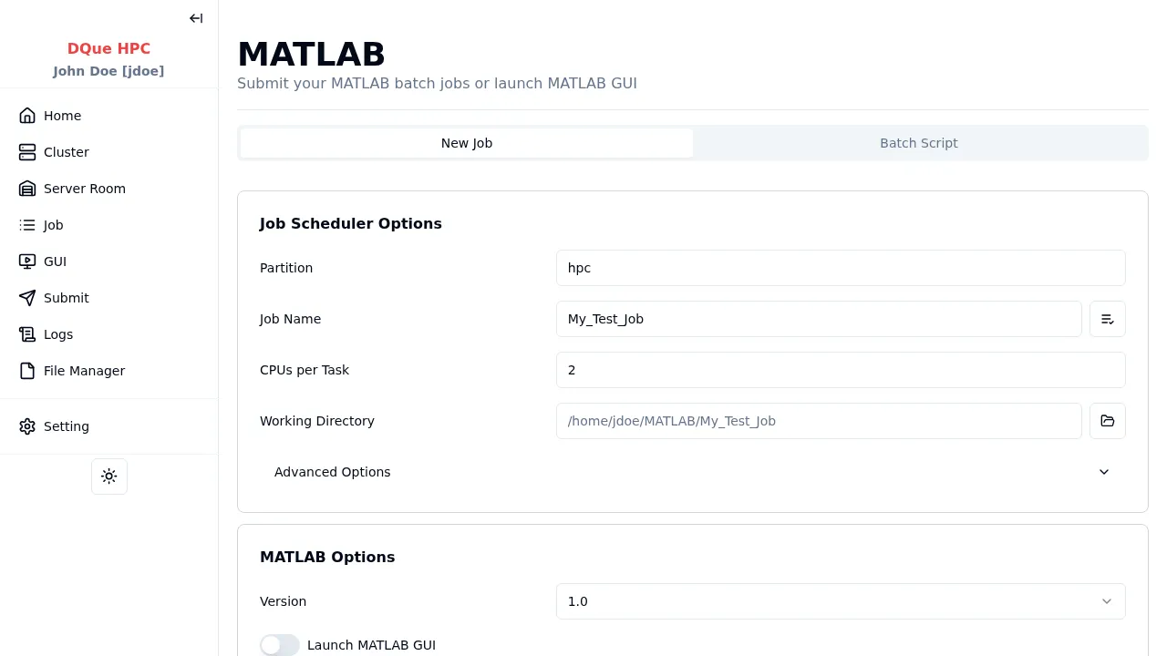1167x656 pixels.
Task: Enable the Launch MATLAB GUI switch
Action: [279, 645]
